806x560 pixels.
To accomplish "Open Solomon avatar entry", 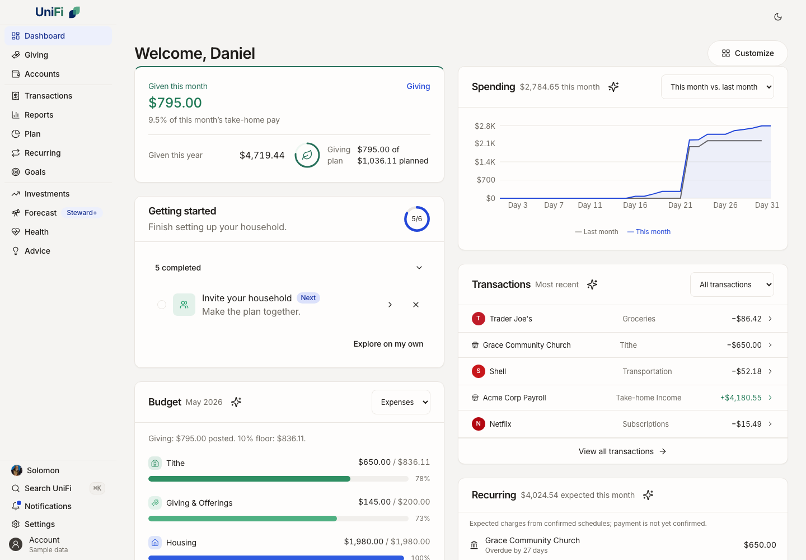I will click(58, 470).
